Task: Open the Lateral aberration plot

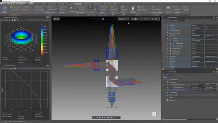Action: pyautogui.click(x=60, y=10)
